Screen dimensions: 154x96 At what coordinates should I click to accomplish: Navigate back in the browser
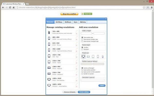(3, 7)
